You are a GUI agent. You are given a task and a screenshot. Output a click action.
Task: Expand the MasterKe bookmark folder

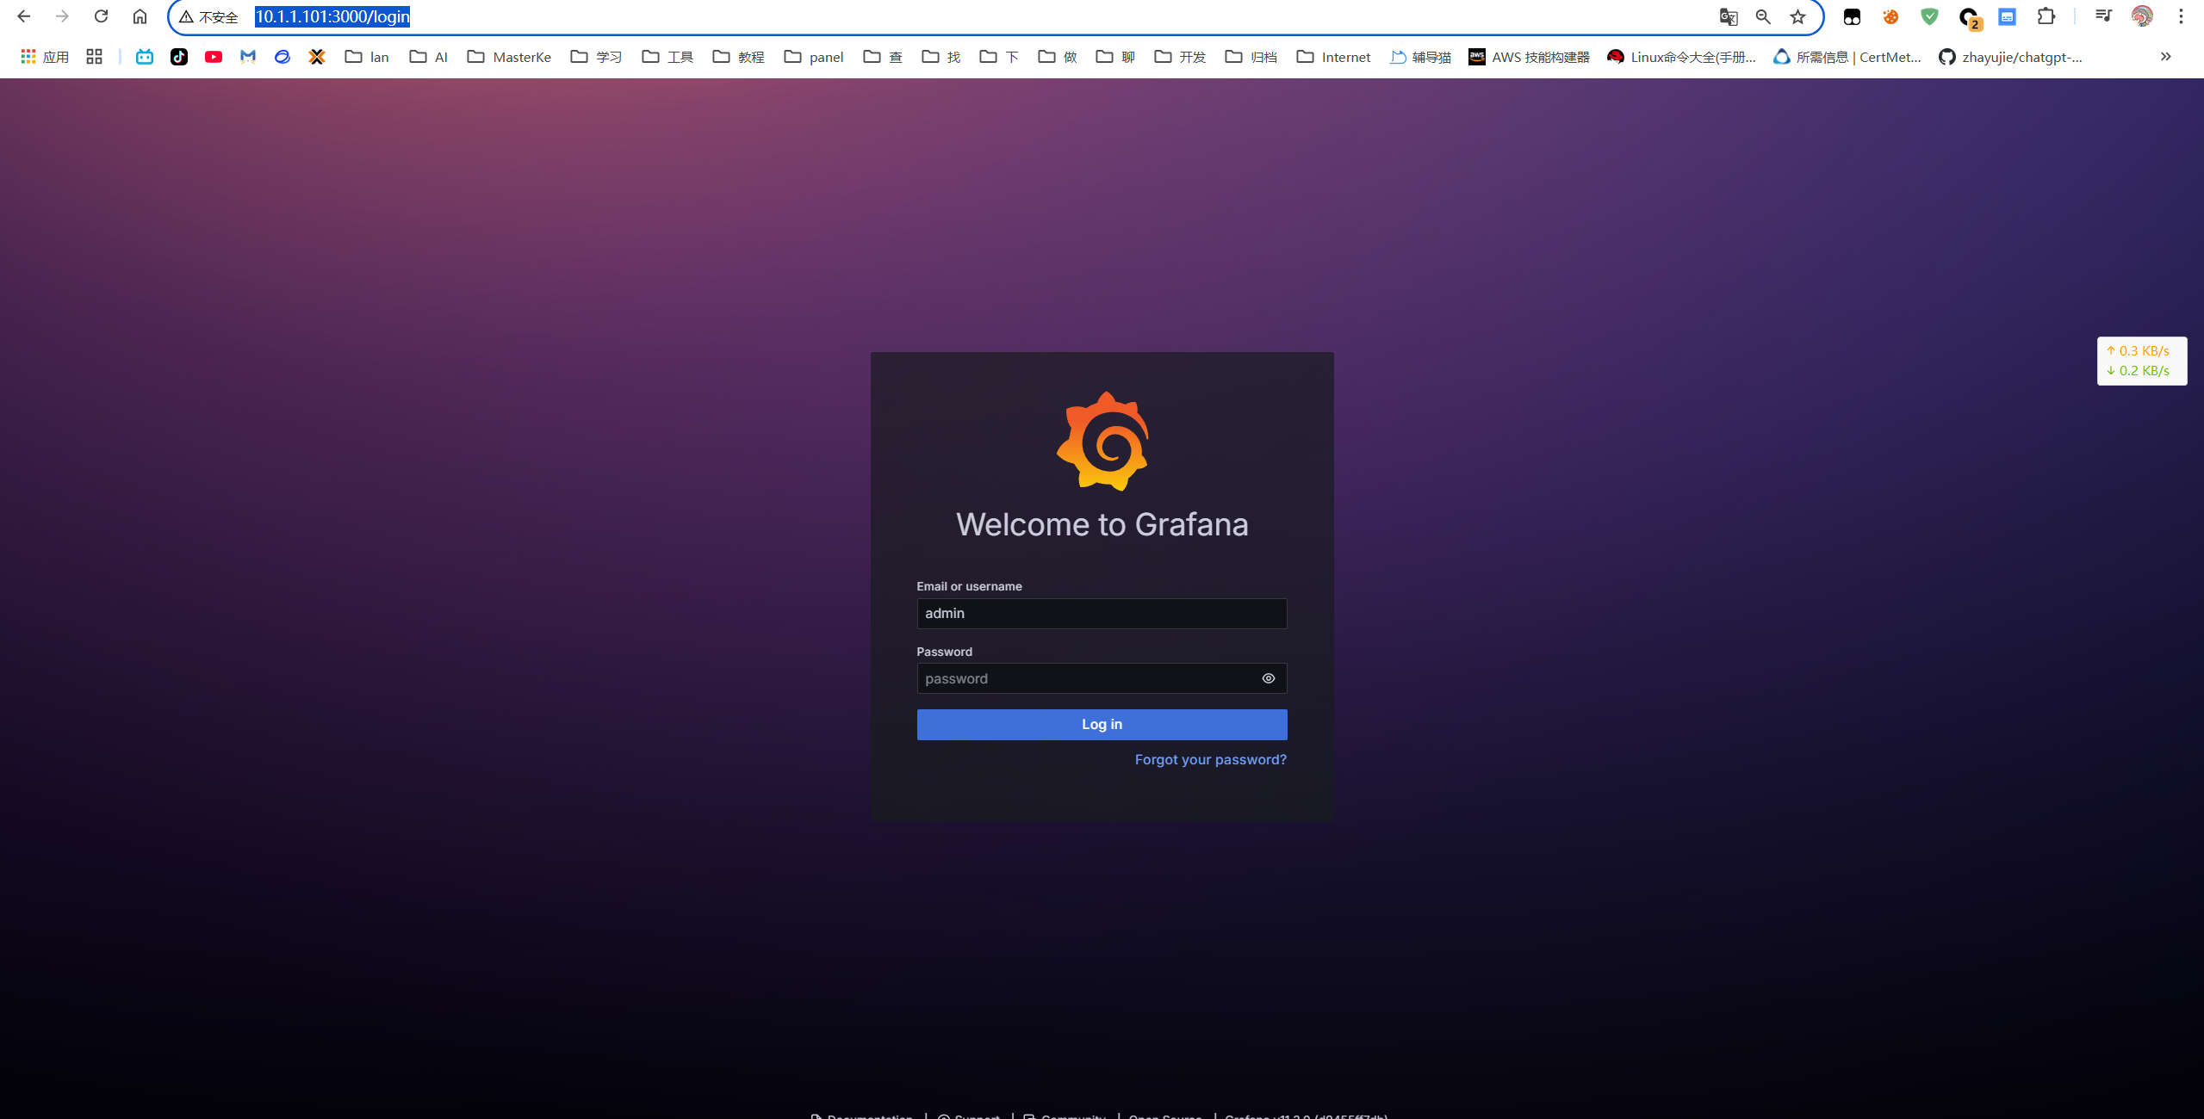(509, 57)
